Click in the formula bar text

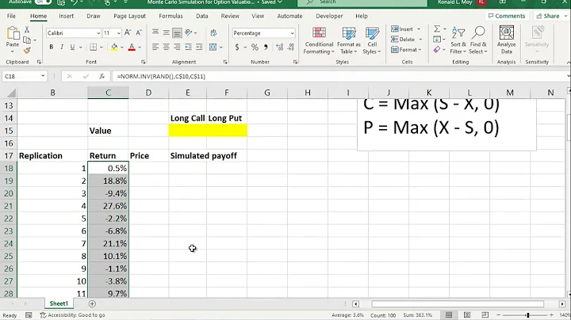(161, 76)
